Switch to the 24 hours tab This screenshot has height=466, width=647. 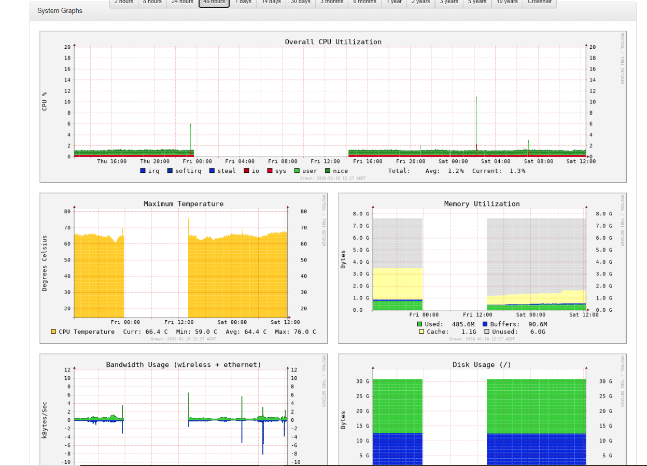(182, 3)
